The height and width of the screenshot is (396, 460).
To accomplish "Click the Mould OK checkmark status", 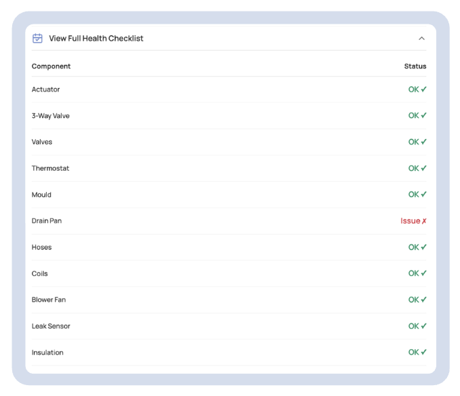I will click(417, 195).
